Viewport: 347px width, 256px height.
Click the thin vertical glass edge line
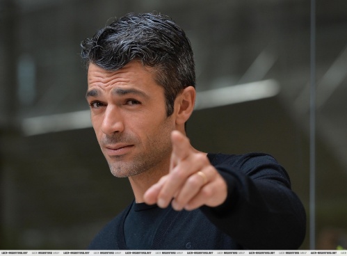[x=313, y=125]
